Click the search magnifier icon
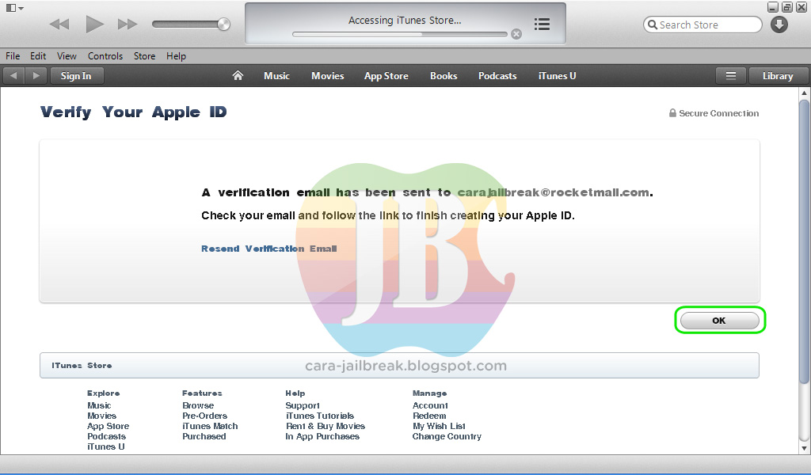811x475 pixels. click(x=653, y=25)
